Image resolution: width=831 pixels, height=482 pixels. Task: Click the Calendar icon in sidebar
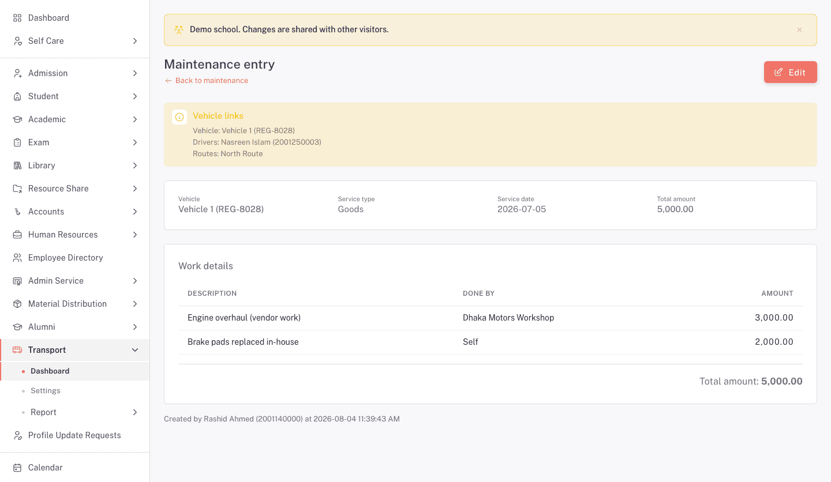pyautogui.click(x=17, y=468)
